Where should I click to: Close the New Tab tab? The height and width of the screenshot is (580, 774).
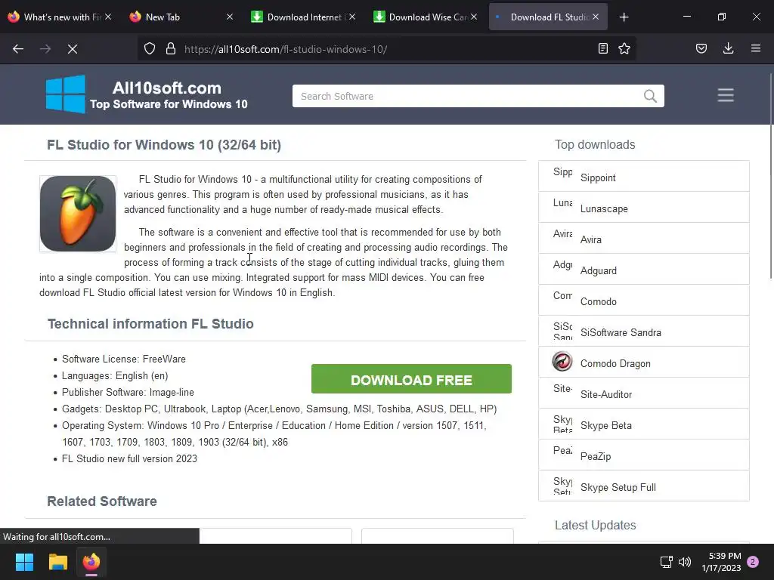(230, 17)
